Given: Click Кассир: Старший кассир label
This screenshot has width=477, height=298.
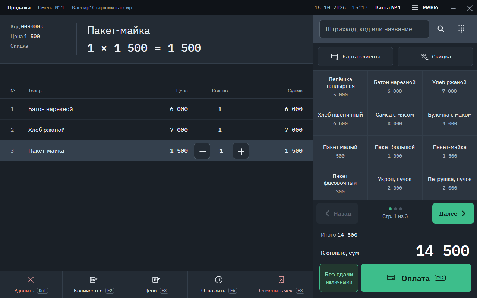Looking at the screenshot, I should (102, 7).
